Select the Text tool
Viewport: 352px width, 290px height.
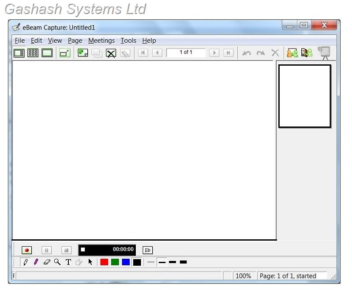click(x=68, y=262)
